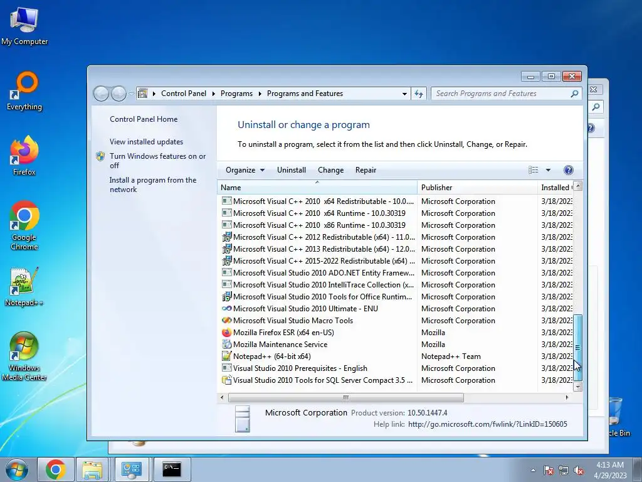This screenshot has height=482, width=642.
Task: Select Microsoft Visual C++ 2015-2022 Redistributable row
Action: click(x=396, y=260)
